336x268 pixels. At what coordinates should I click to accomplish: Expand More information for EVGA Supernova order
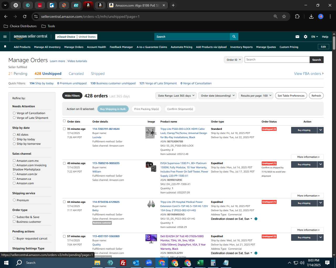307,196
